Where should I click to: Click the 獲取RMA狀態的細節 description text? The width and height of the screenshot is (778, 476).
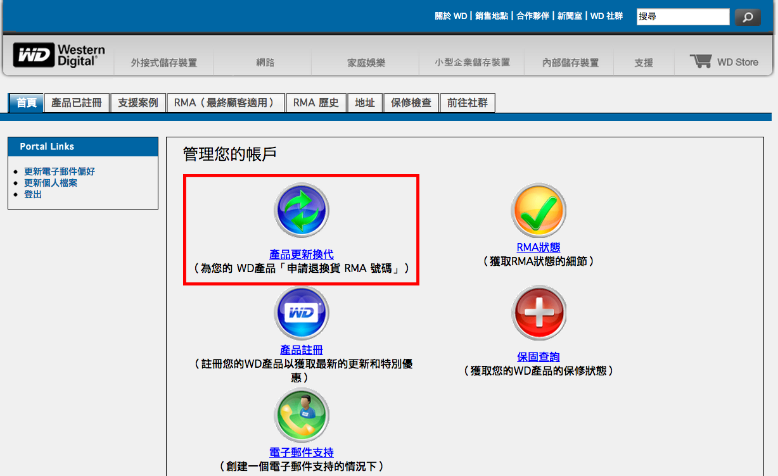click(x=539, y=261)
